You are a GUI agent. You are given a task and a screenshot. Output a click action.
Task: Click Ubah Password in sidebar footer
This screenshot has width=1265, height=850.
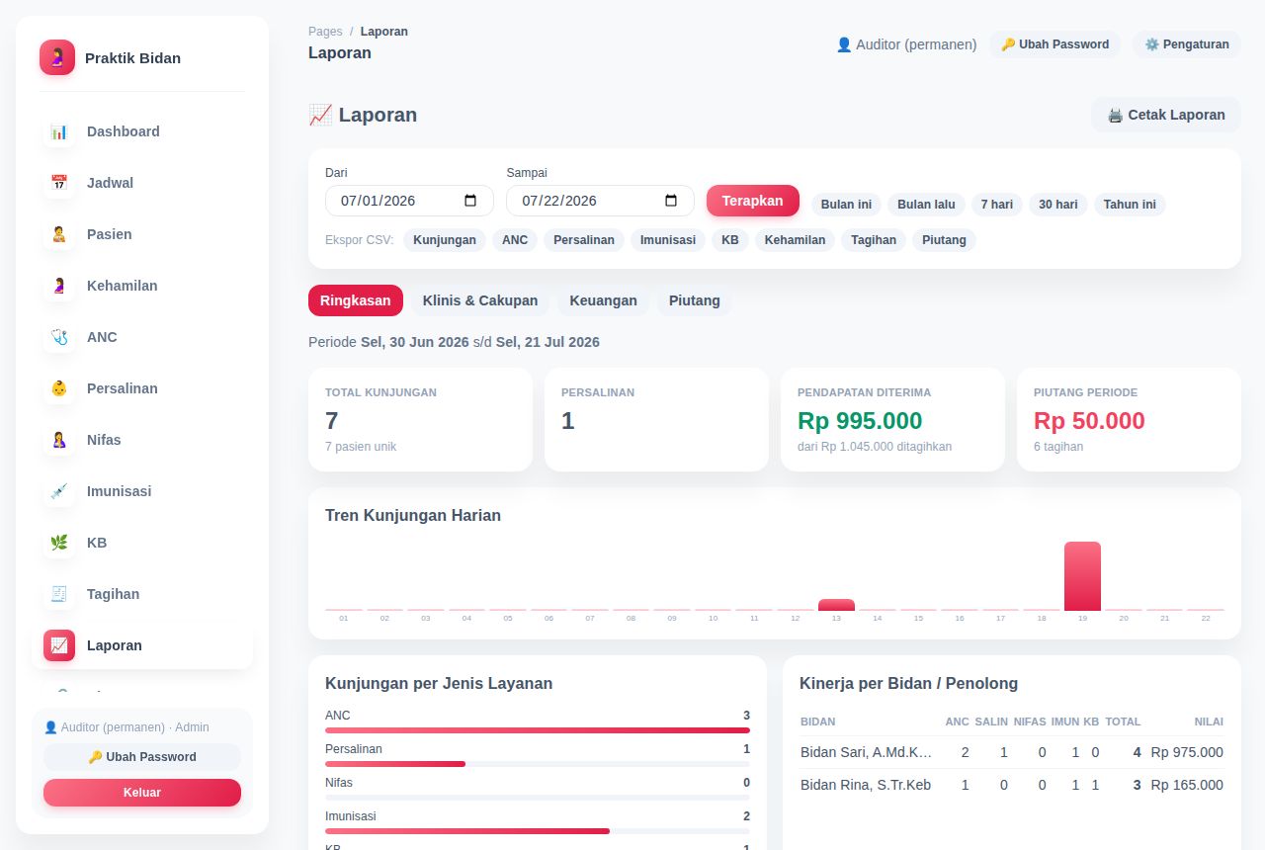pyautogui.click(x=142, y=757)
